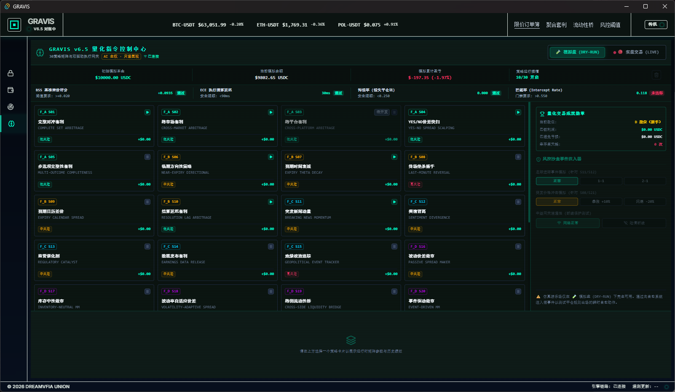Click the 未达标 Intercept Rate status badge
The height and width of the screenshot is (392, 675).
pyautogui.click(x=657, y=93)
